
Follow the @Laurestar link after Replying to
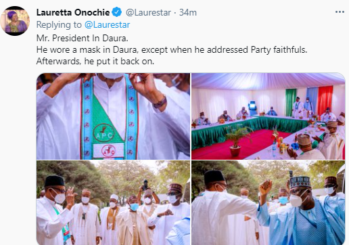(107, 25)
